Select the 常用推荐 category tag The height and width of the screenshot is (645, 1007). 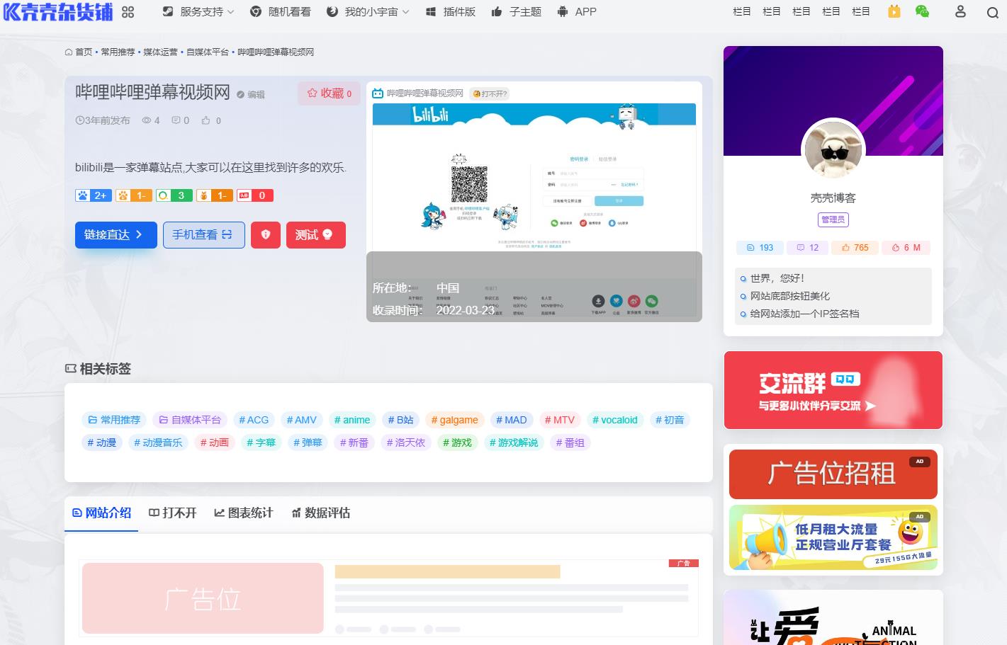[114, 420]
